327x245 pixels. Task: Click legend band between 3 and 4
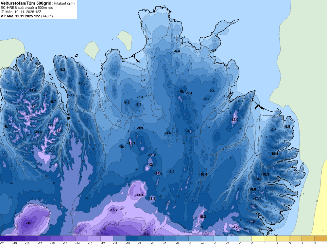295,238
